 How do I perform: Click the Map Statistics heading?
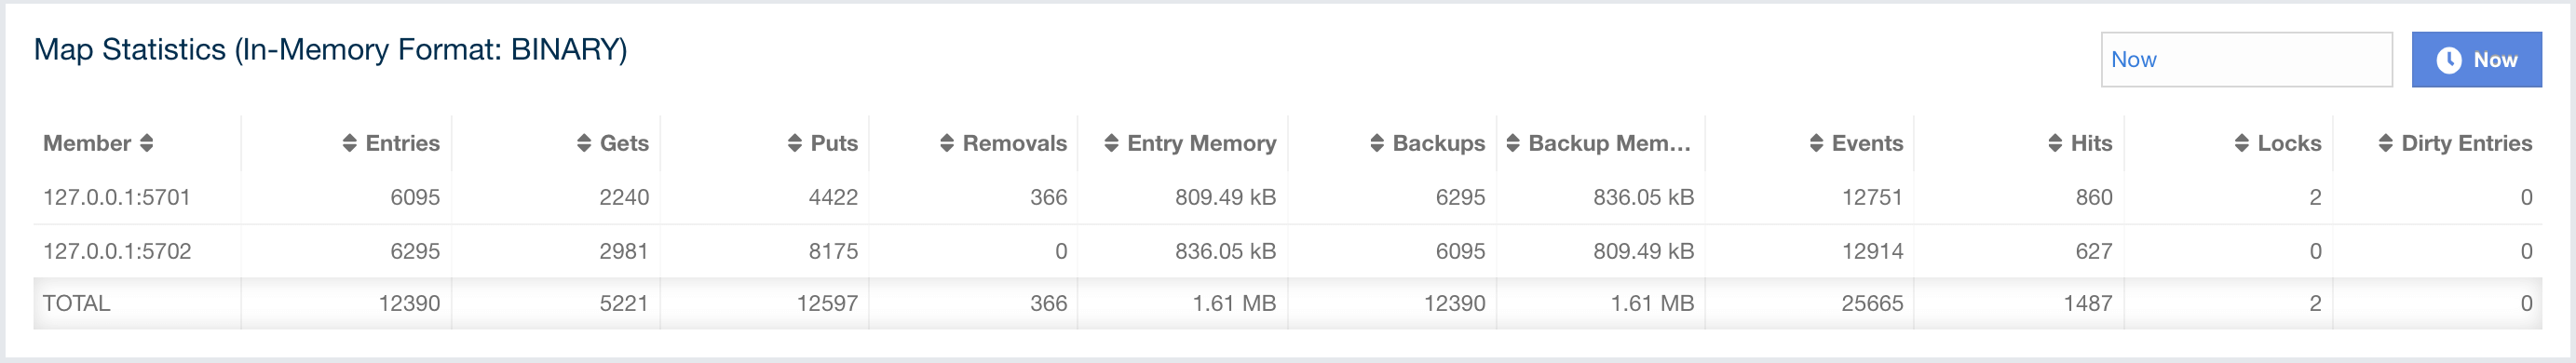(x=330, y=50)
